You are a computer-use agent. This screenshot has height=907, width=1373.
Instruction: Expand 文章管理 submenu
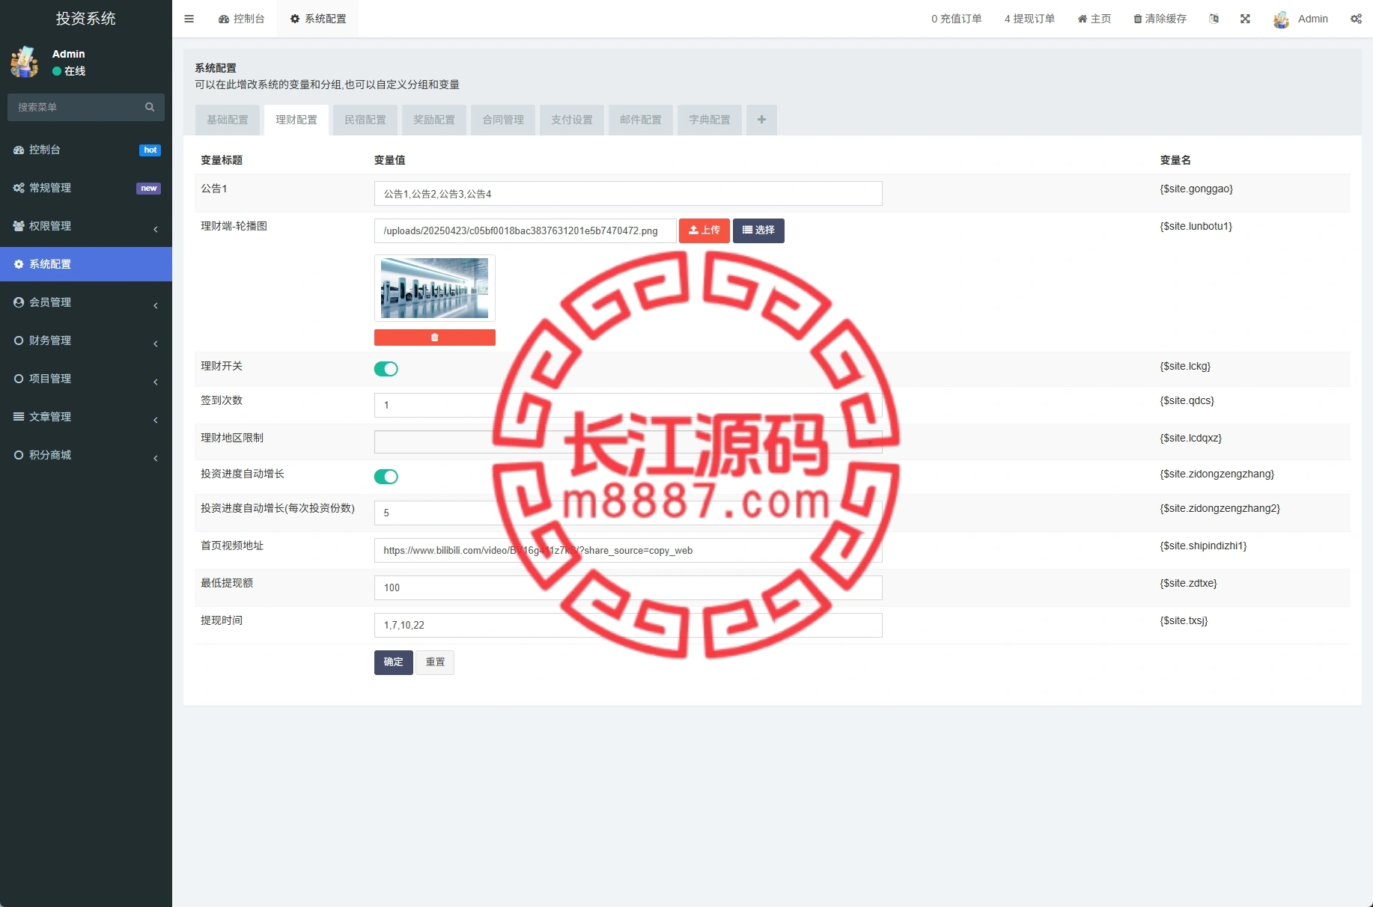pos(86,417)
